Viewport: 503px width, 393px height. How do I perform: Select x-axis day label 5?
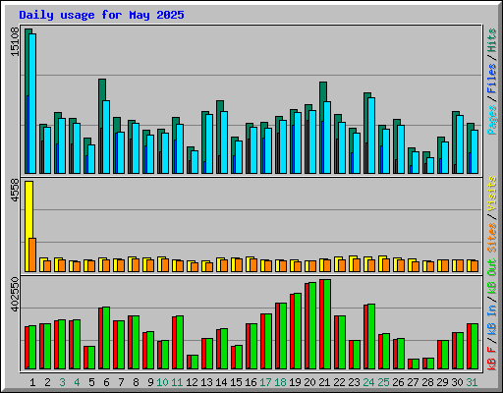point(91,382)
